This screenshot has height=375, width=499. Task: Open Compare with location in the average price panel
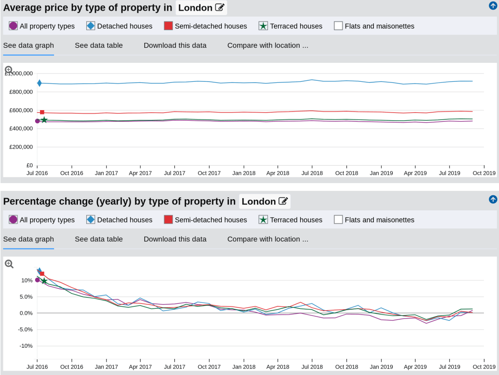coord(268,45)
